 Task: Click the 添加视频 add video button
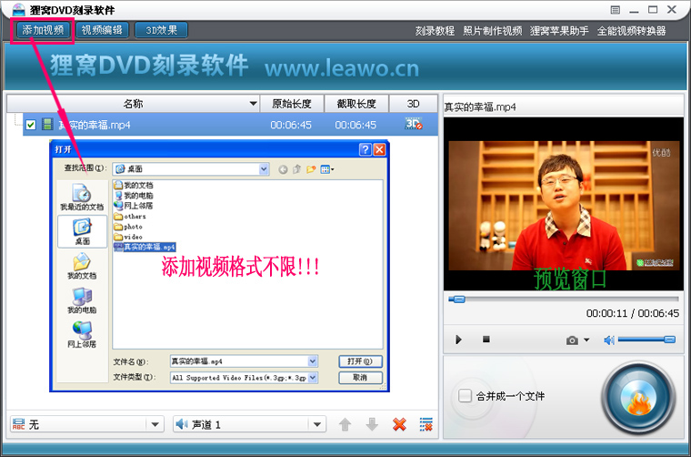pos(43,30)
